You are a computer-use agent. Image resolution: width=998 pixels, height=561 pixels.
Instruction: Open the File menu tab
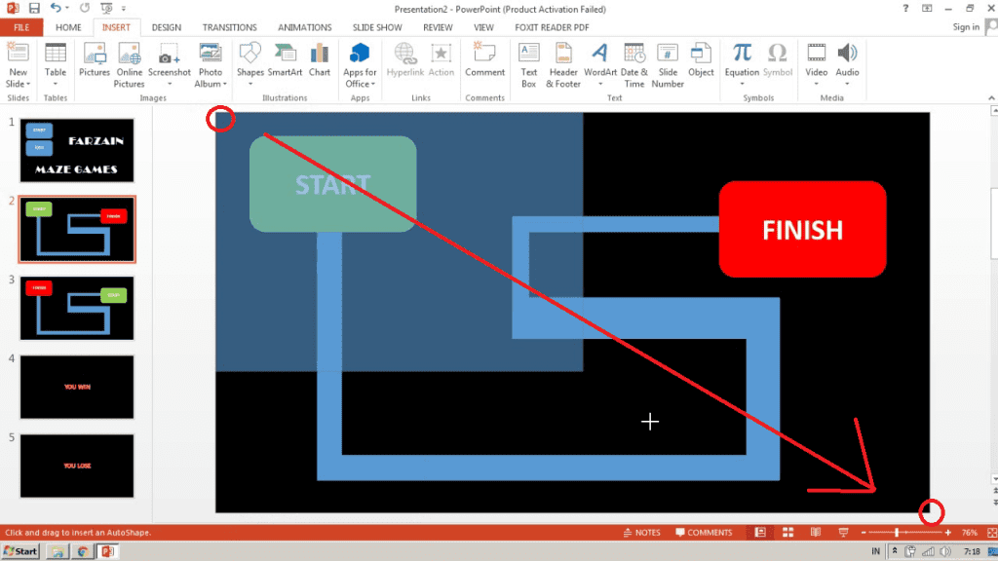click(21, 27)
